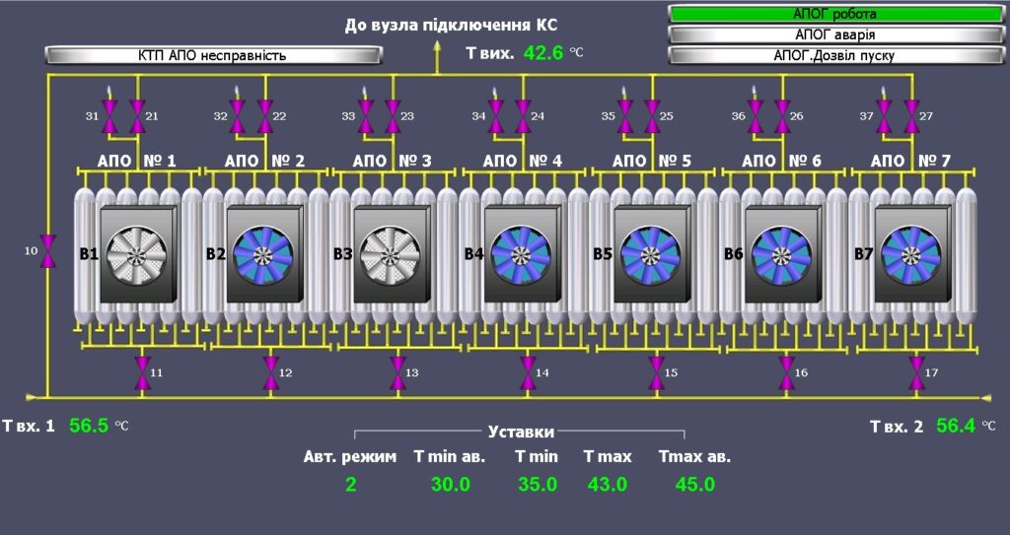Viewport: 1010px width, 535px height.
Task: Select the running fan B2
Action: pyautogui.click(x=263, y=254)
